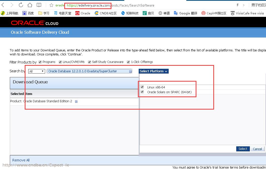Click the Select button in platform popup
This screenshot has width=266, height=169.
(243, 149)
